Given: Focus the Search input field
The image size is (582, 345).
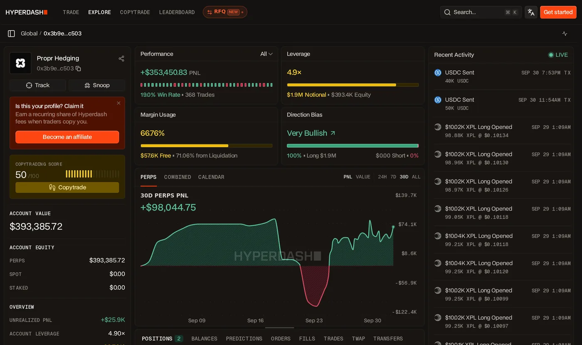Looking at the screenshot, I should pyautogui.click(x=481, y=12).
